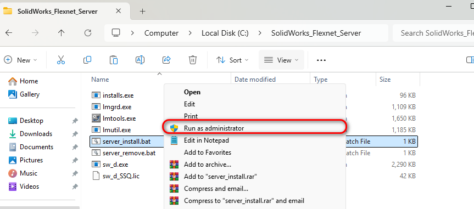
Task: Click WinRAR icon beside Add to archive
Action: [x=174, y=165]
